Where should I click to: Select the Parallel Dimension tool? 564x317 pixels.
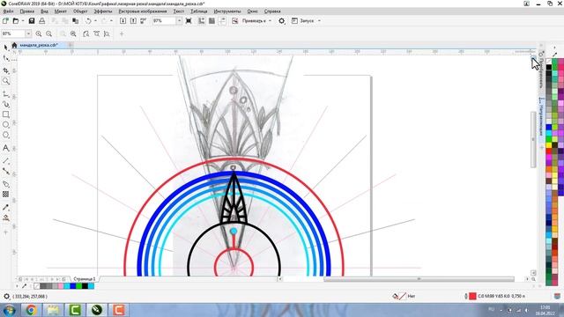[x=6, y=160]
